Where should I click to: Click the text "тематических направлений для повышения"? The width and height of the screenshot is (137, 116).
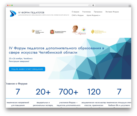click(x=18, y=104)
